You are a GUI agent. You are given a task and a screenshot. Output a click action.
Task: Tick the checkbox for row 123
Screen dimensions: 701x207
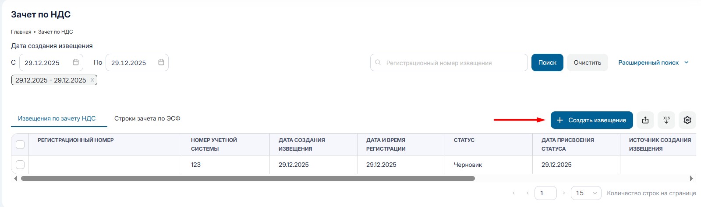pyautogui.click(x=20, y=165)
